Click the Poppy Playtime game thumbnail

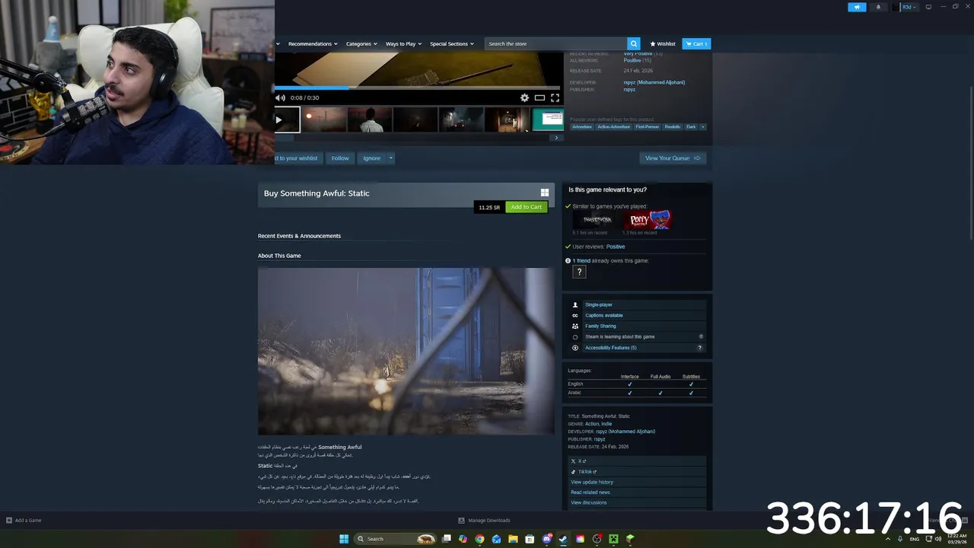[647, 220]
